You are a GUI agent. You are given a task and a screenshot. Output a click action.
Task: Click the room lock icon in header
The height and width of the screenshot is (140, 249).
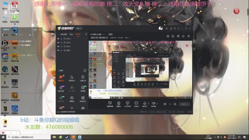173,36
